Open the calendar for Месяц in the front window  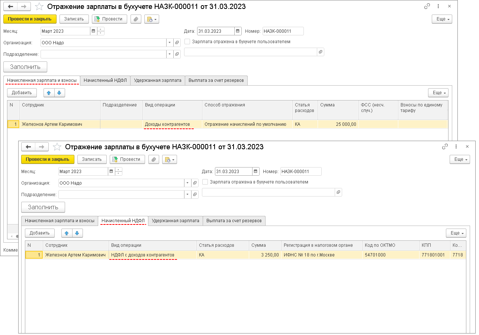pyautogui.click(x=111, y=172)
